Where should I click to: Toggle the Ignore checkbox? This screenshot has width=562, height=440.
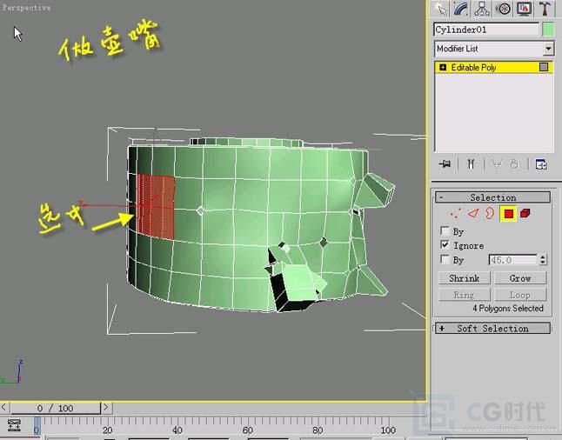445,246
